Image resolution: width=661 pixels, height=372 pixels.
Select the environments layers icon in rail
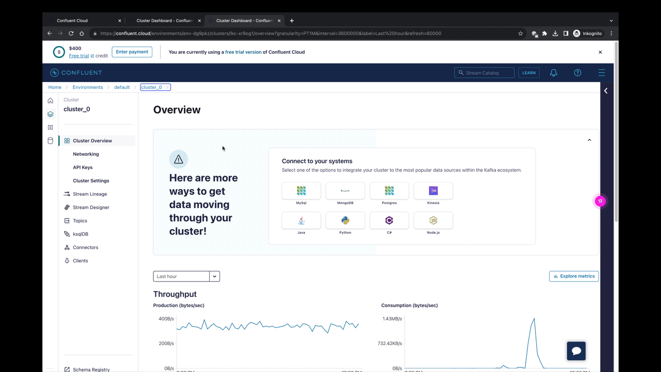pos(50,114)
